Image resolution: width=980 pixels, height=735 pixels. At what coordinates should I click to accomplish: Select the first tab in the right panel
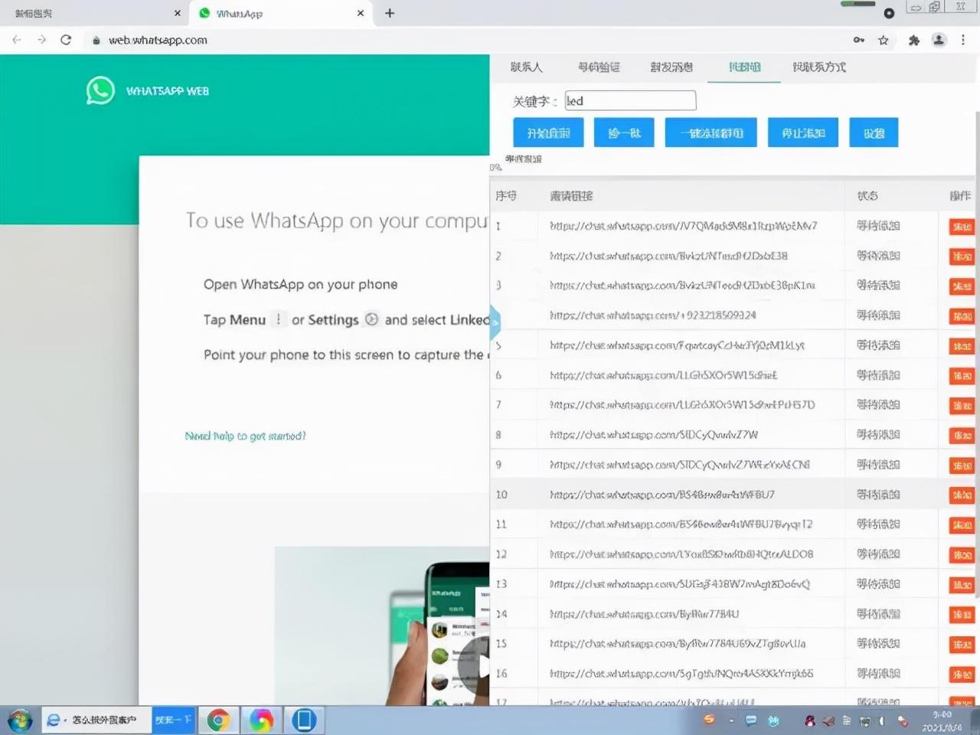click(x=526, y=67)
